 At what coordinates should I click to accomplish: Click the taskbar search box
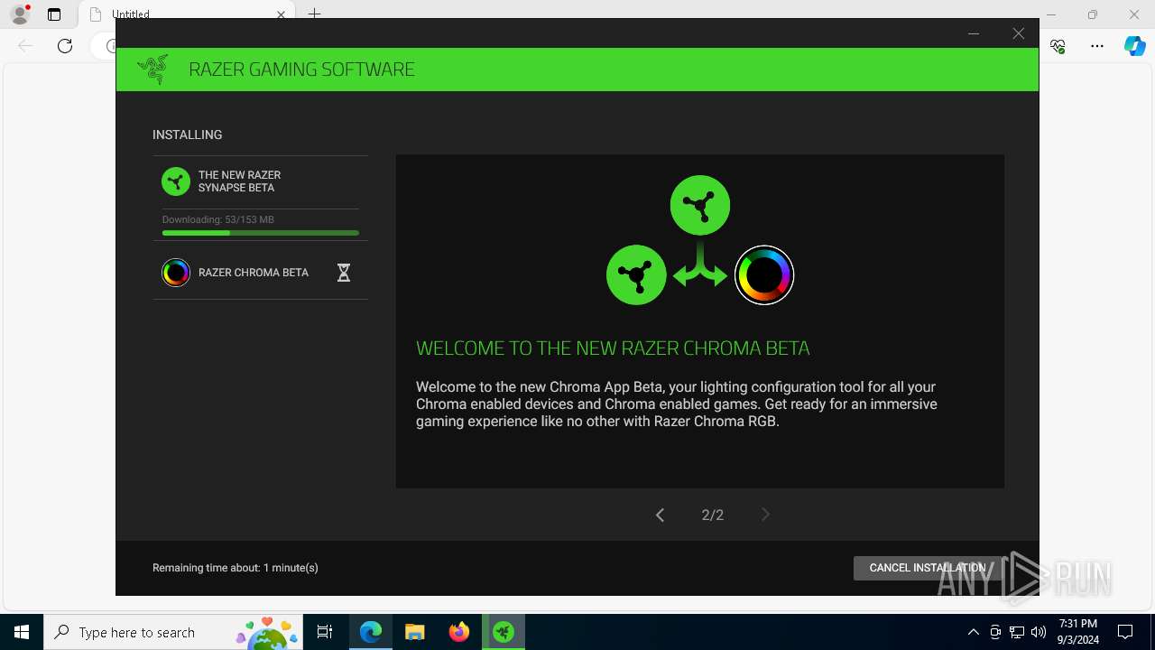(173, 632)
